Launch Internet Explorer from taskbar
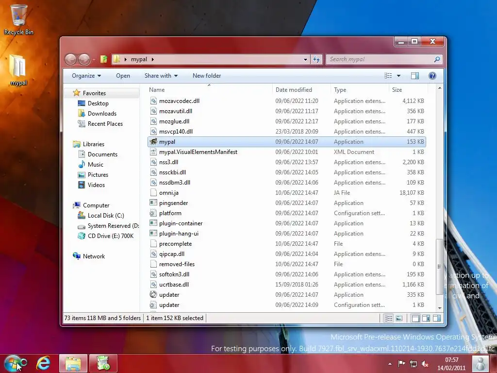Screen dimensions: 497x373 tap(43, 363)
